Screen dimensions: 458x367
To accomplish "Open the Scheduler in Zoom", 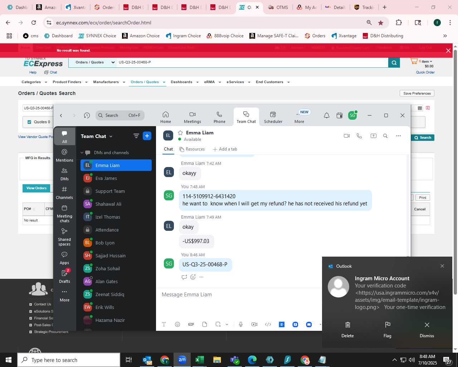I will click(273, 117).
